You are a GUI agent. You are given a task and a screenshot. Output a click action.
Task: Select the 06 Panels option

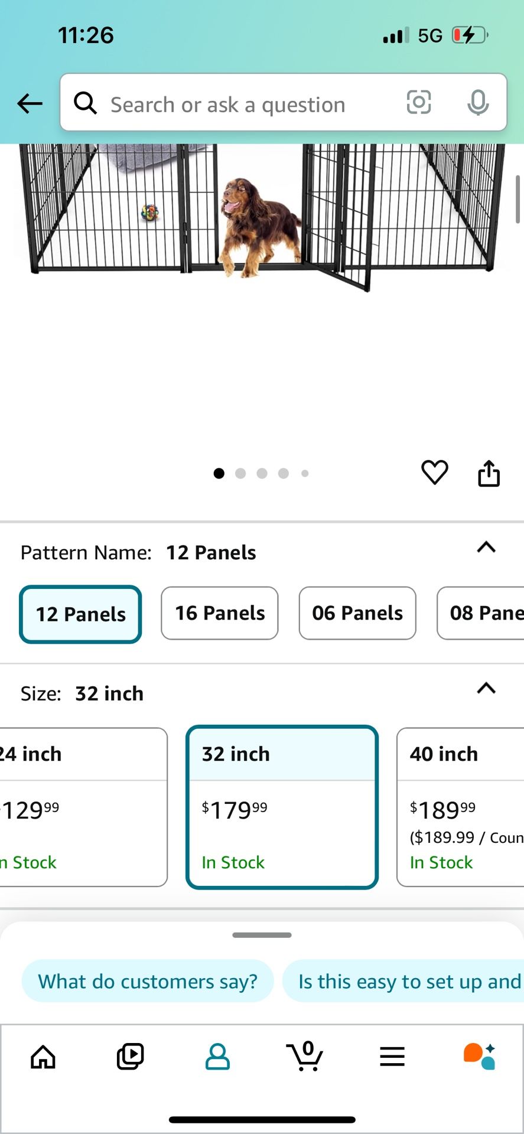pyautogui.click(x=357, y=613)
